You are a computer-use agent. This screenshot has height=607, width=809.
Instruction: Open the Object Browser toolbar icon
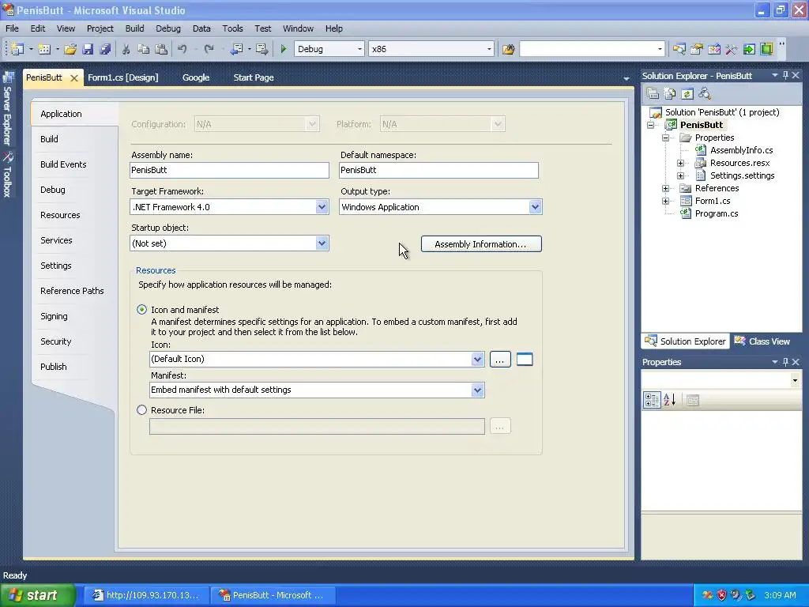point(714,49)
